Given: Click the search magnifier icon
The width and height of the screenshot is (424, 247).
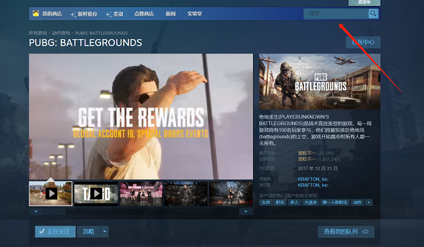Looking at the screenshot, I should pos(373,14).
